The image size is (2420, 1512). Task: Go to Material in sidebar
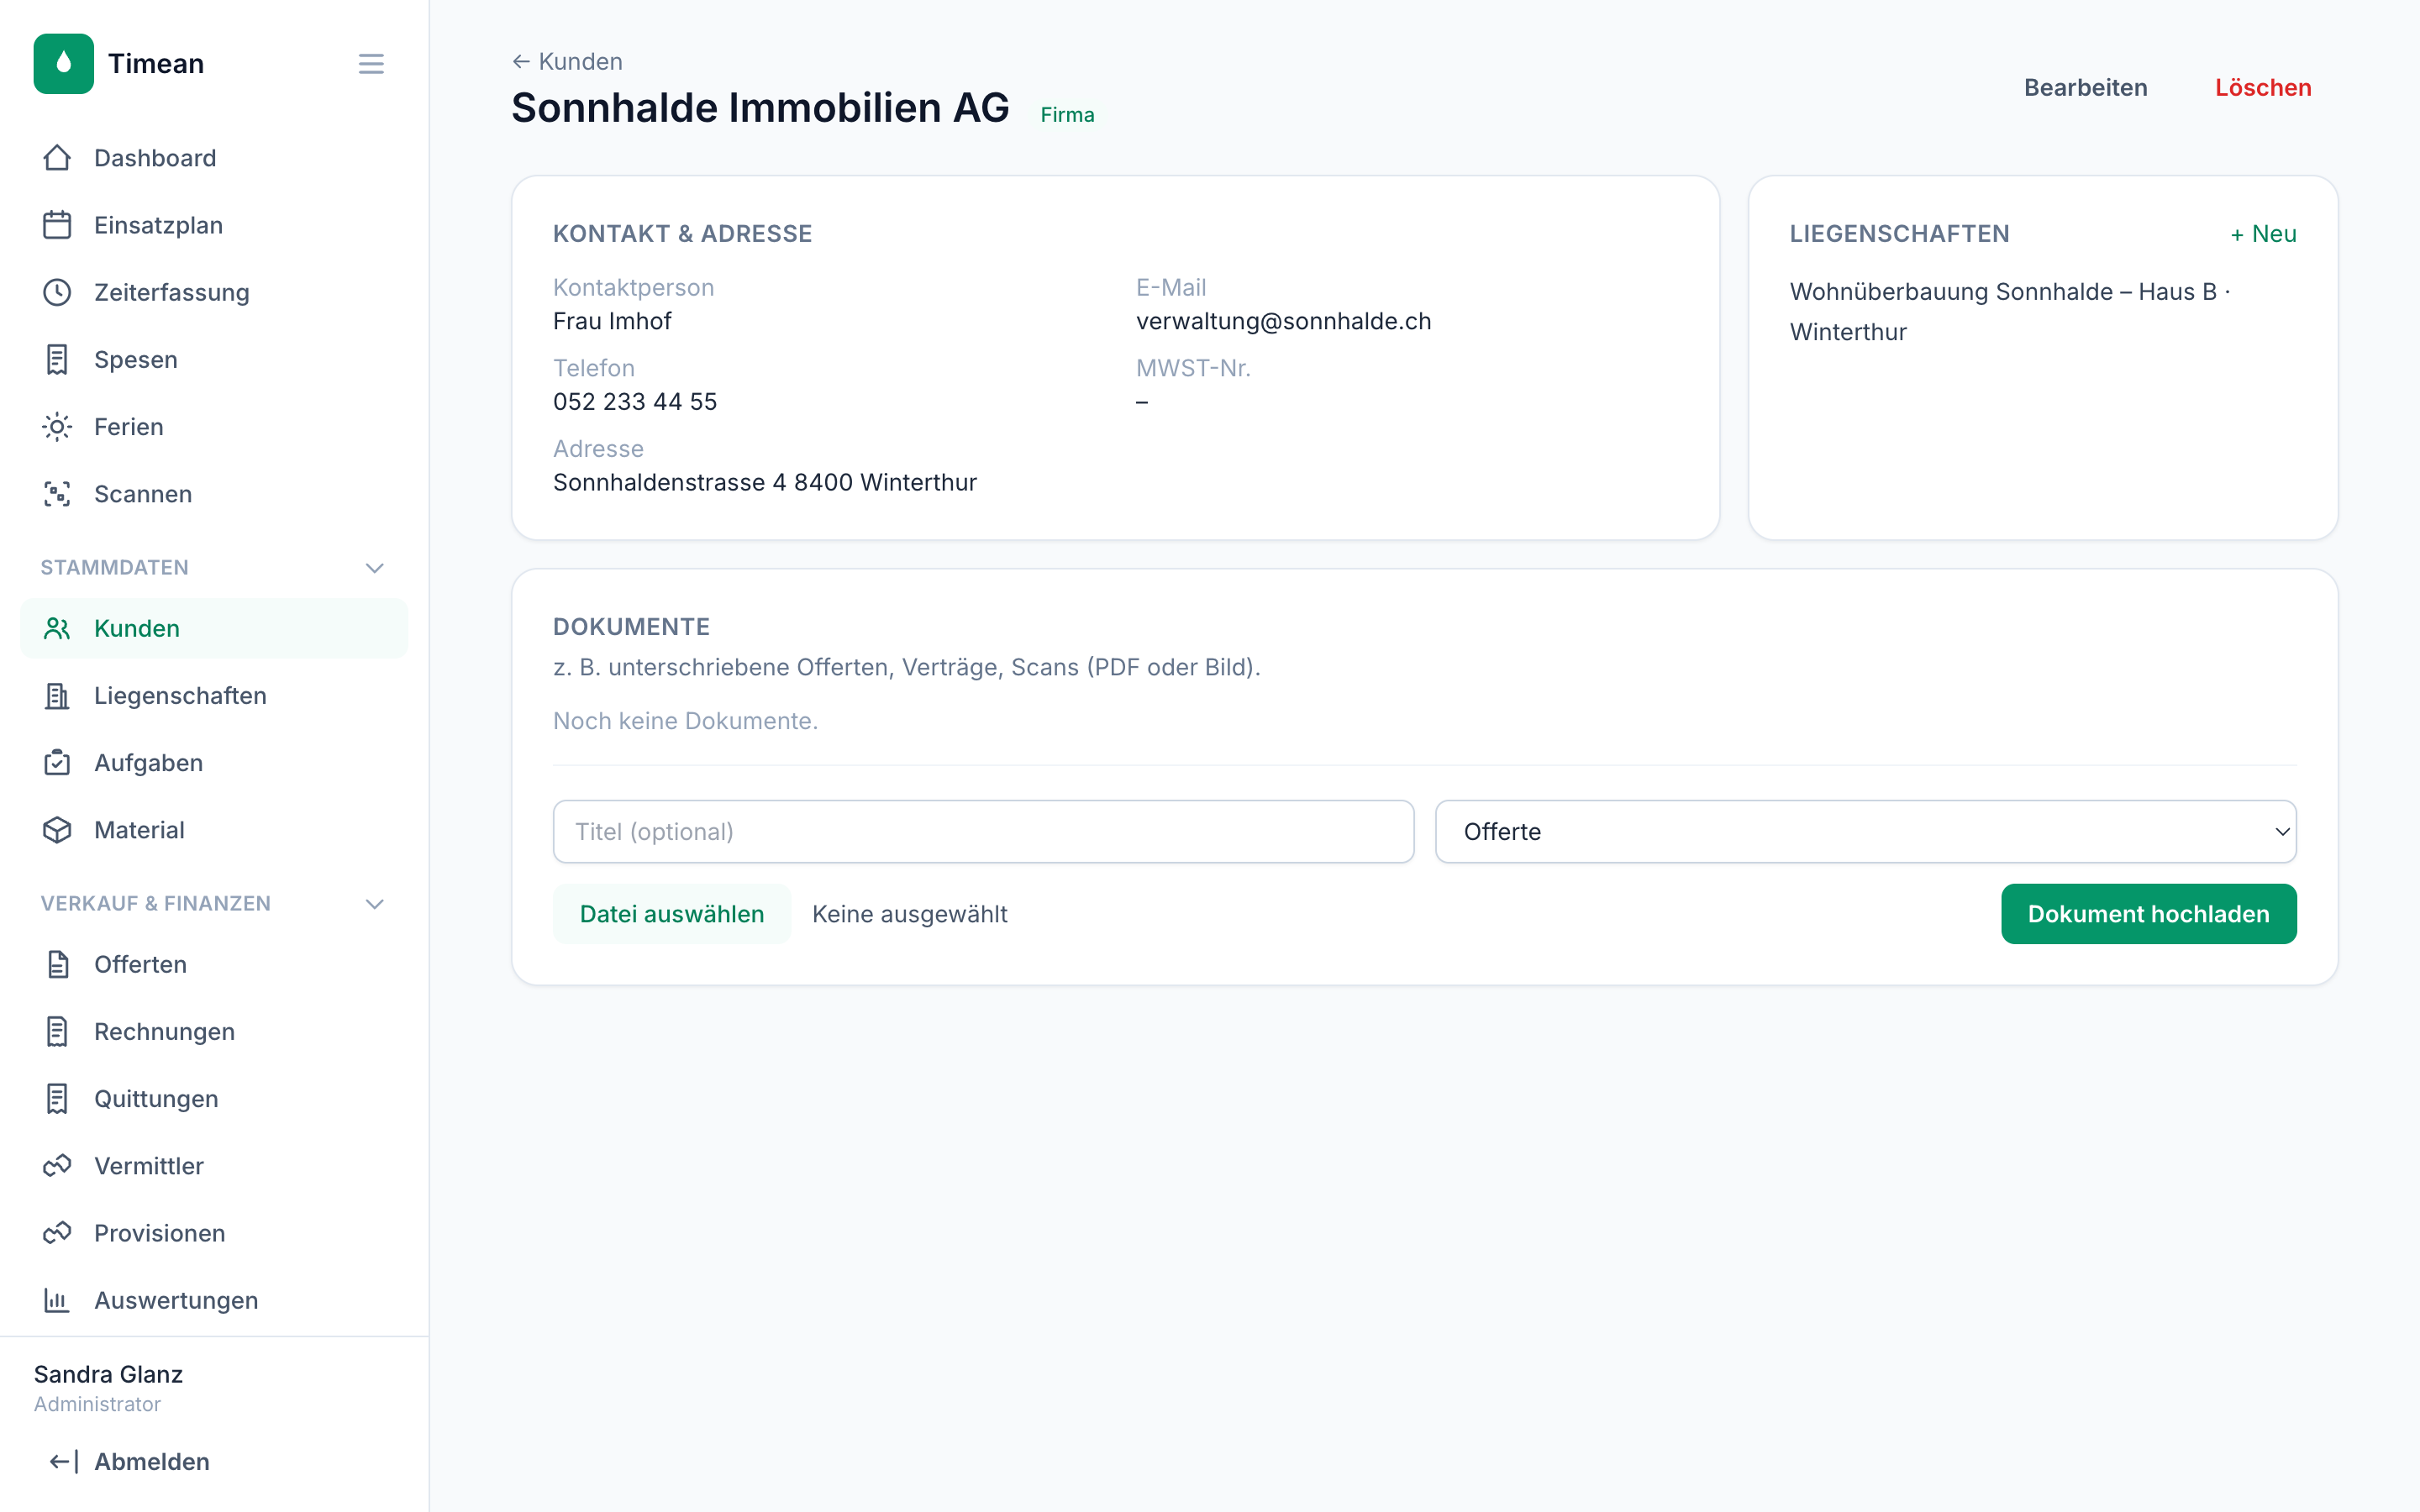click(x=214, y=830)
